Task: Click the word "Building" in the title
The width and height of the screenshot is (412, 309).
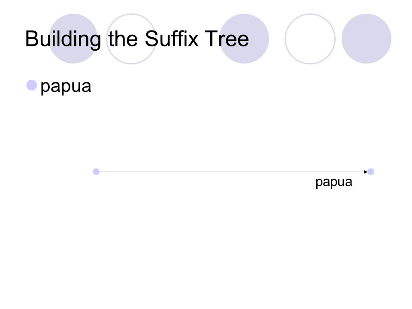Action: point(63,39)
